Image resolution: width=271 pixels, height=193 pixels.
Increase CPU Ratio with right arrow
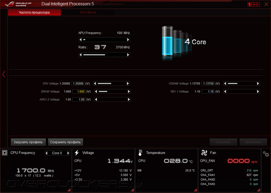click(x=128, y=55)
